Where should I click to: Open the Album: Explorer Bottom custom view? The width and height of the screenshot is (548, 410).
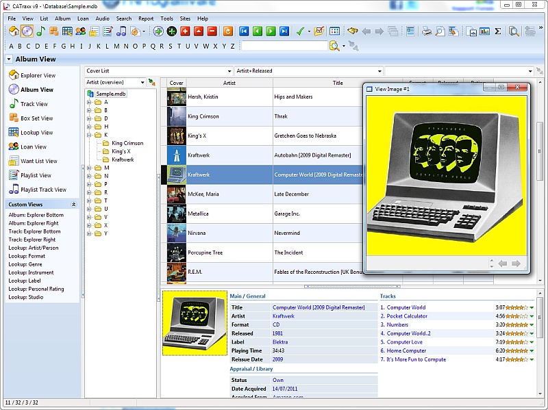[36, 215]
